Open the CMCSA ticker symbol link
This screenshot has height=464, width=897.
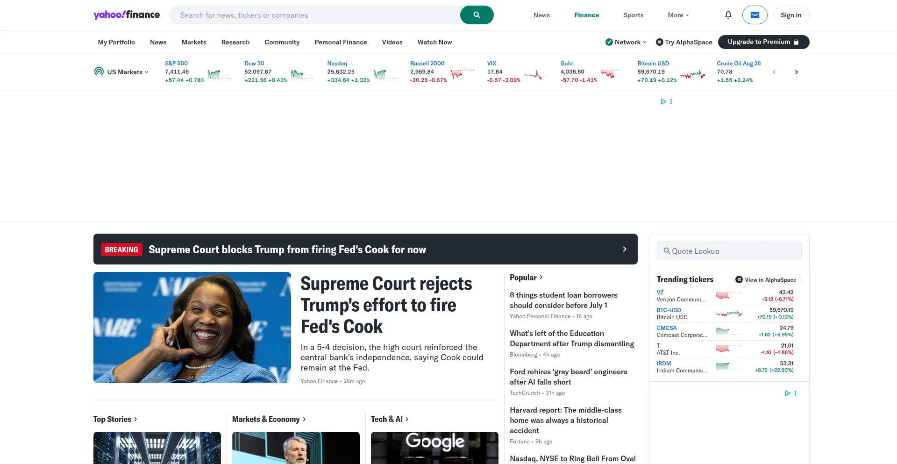pos(667,328)
